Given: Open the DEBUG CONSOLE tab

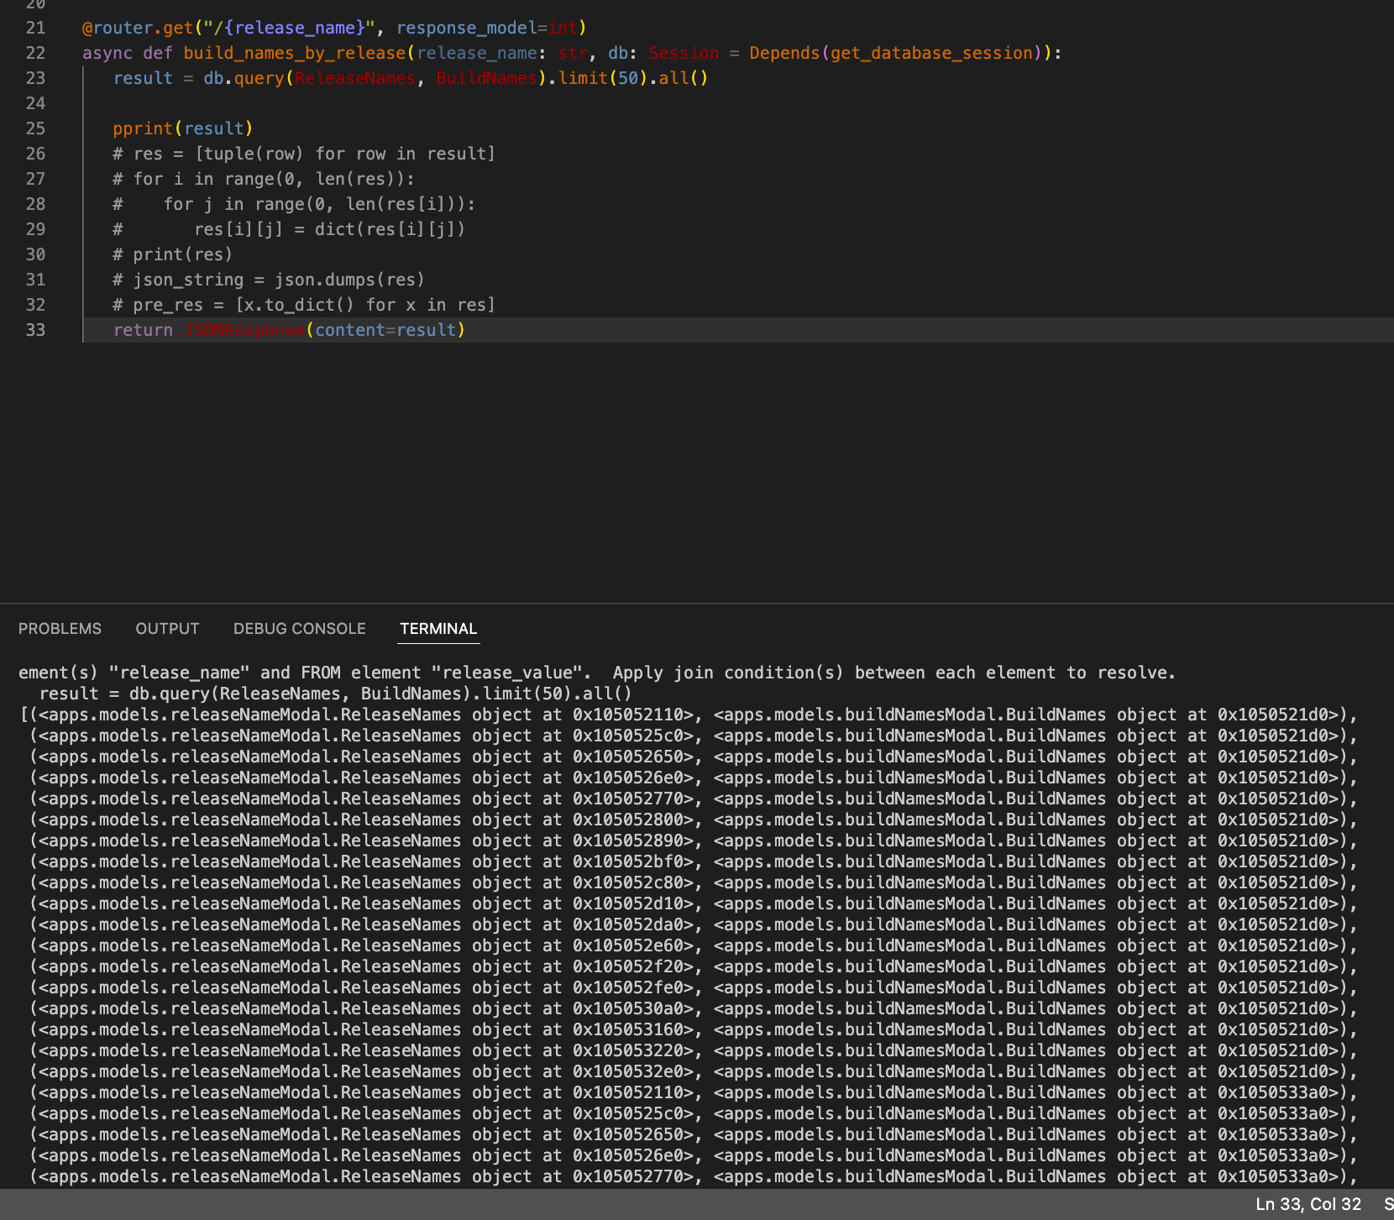Looking at the screenshot, I should 299,629.
